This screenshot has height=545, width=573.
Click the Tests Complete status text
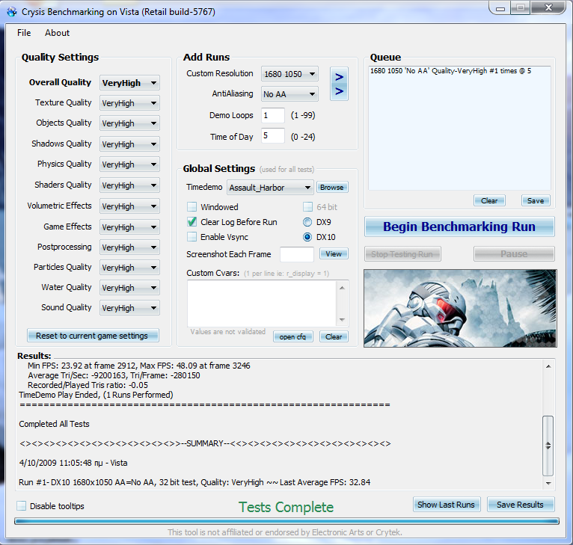pos(286,507)
